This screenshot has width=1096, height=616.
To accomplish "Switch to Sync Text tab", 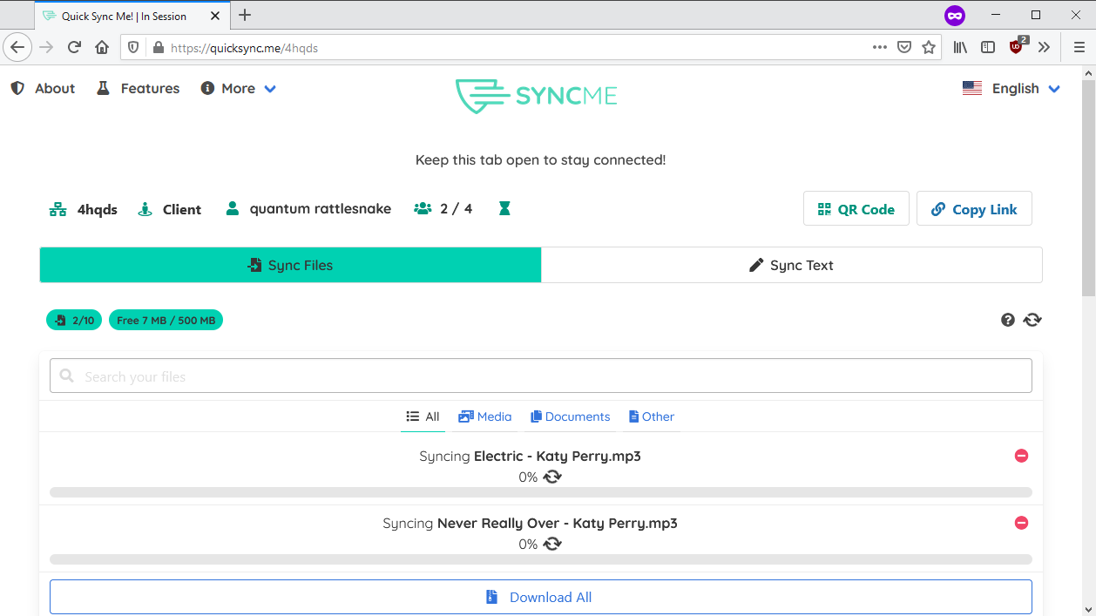I will pos(791,265).
